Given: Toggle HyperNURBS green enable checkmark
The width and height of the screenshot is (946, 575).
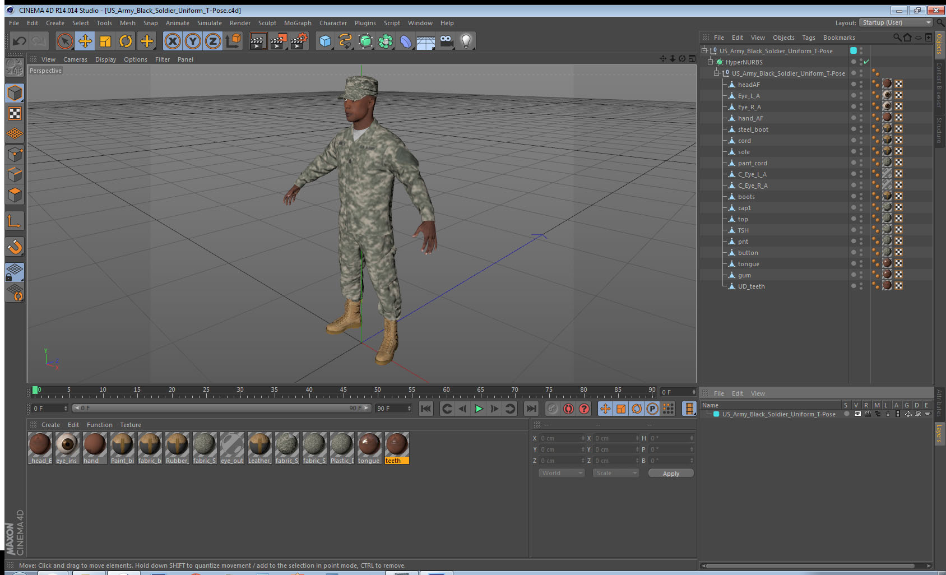Looking at the screenshot, I should [866, 62].
